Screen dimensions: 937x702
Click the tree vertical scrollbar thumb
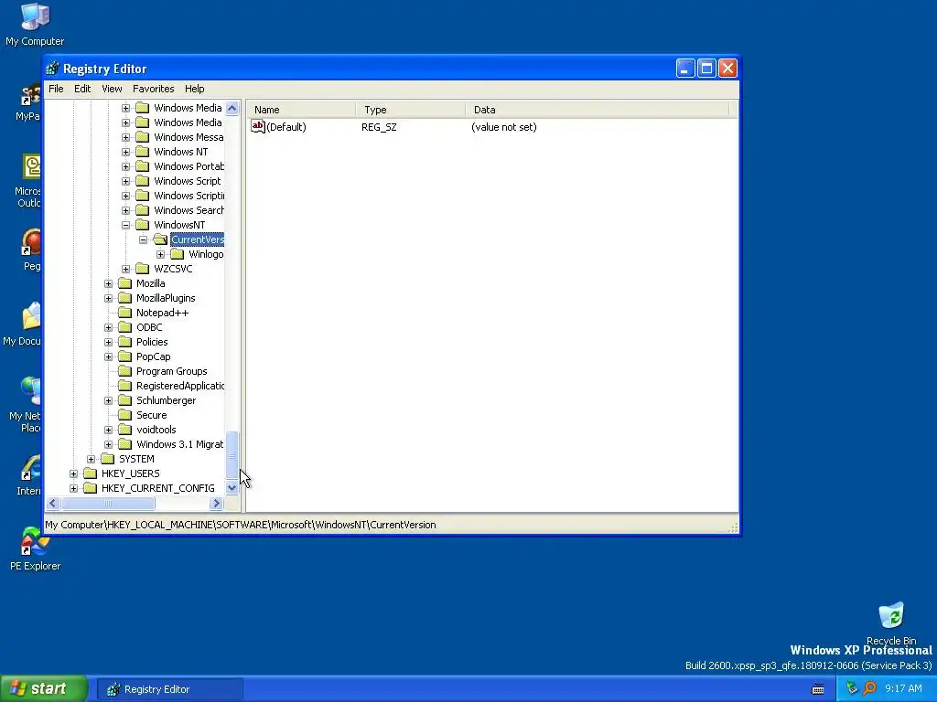point(232,455)
